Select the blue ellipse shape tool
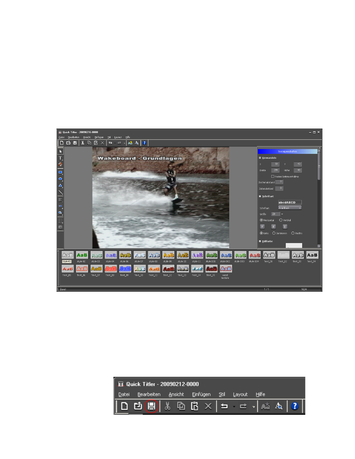 pos(60,179)
